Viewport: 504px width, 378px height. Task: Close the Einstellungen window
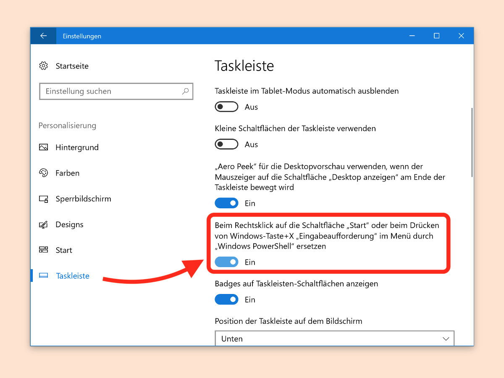(461, 36)
